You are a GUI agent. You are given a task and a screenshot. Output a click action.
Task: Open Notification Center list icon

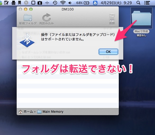[147, 3]
